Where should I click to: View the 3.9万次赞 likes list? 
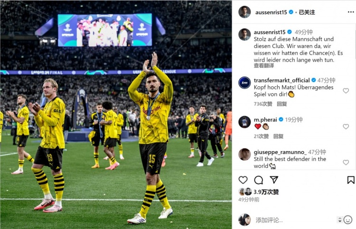point(266,192)
